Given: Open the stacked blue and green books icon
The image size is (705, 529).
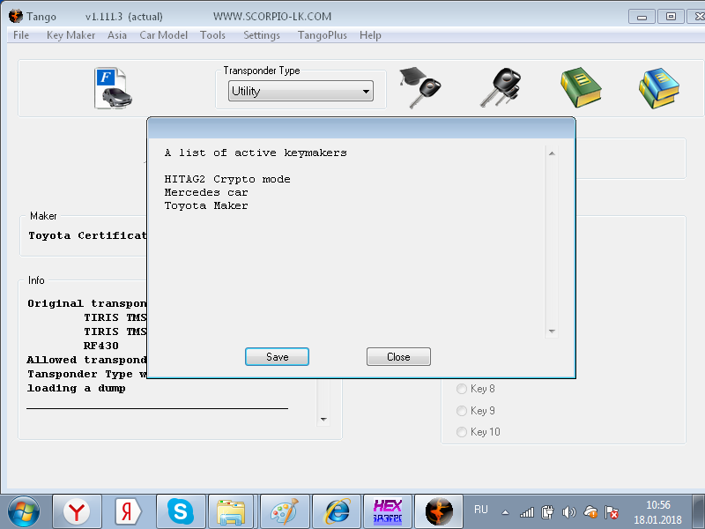Looking at the screenshot, I should 658,88.
